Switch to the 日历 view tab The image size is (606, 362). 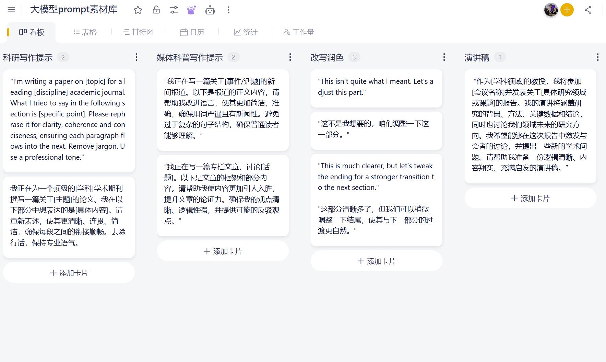tap(192, 32)
